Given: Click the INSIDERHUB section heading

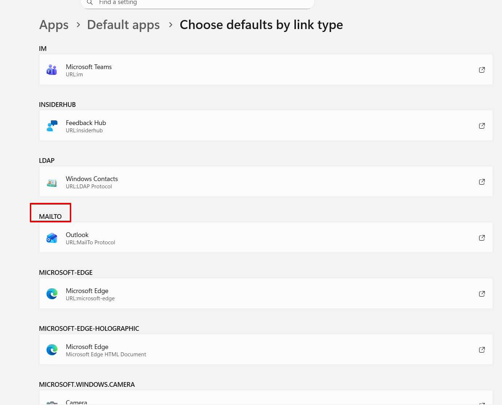Looking at the screenshot, I should (x=57, y=105).
